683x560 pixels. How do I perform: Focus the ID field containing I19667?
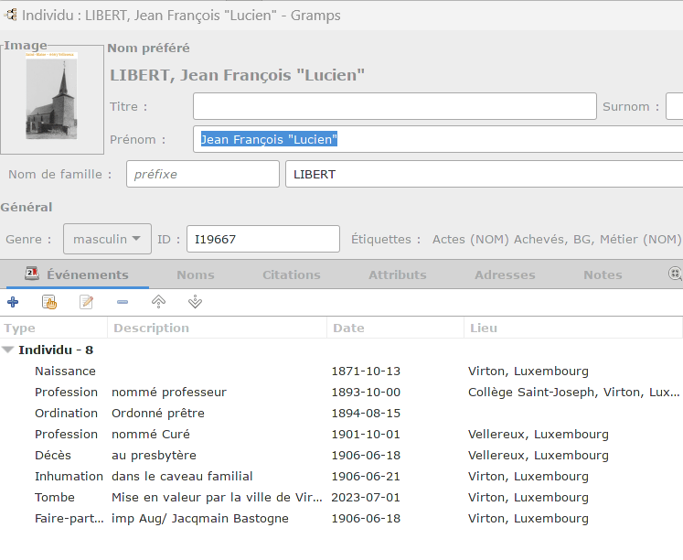point(262,239)
